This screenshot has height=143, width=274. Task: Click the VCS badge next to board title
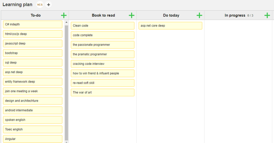(40, 5)
